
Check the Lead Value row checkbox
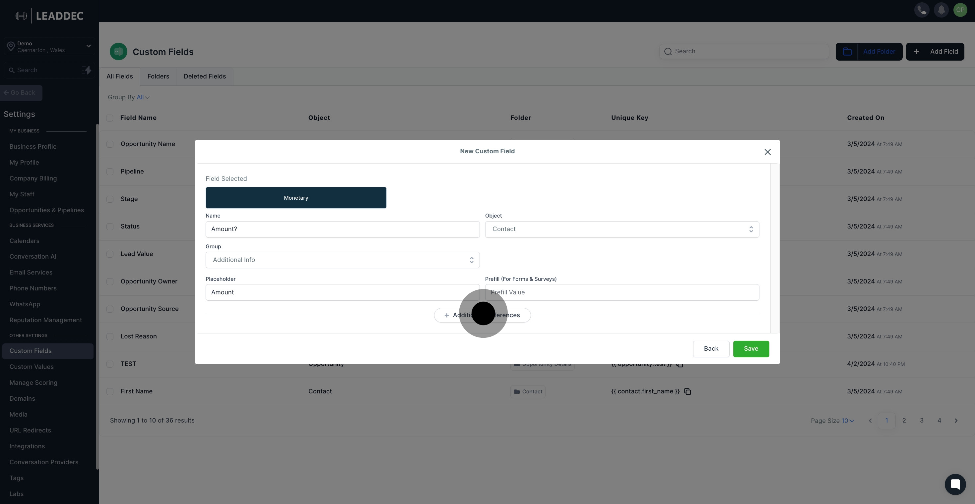[x=110, y=254]
